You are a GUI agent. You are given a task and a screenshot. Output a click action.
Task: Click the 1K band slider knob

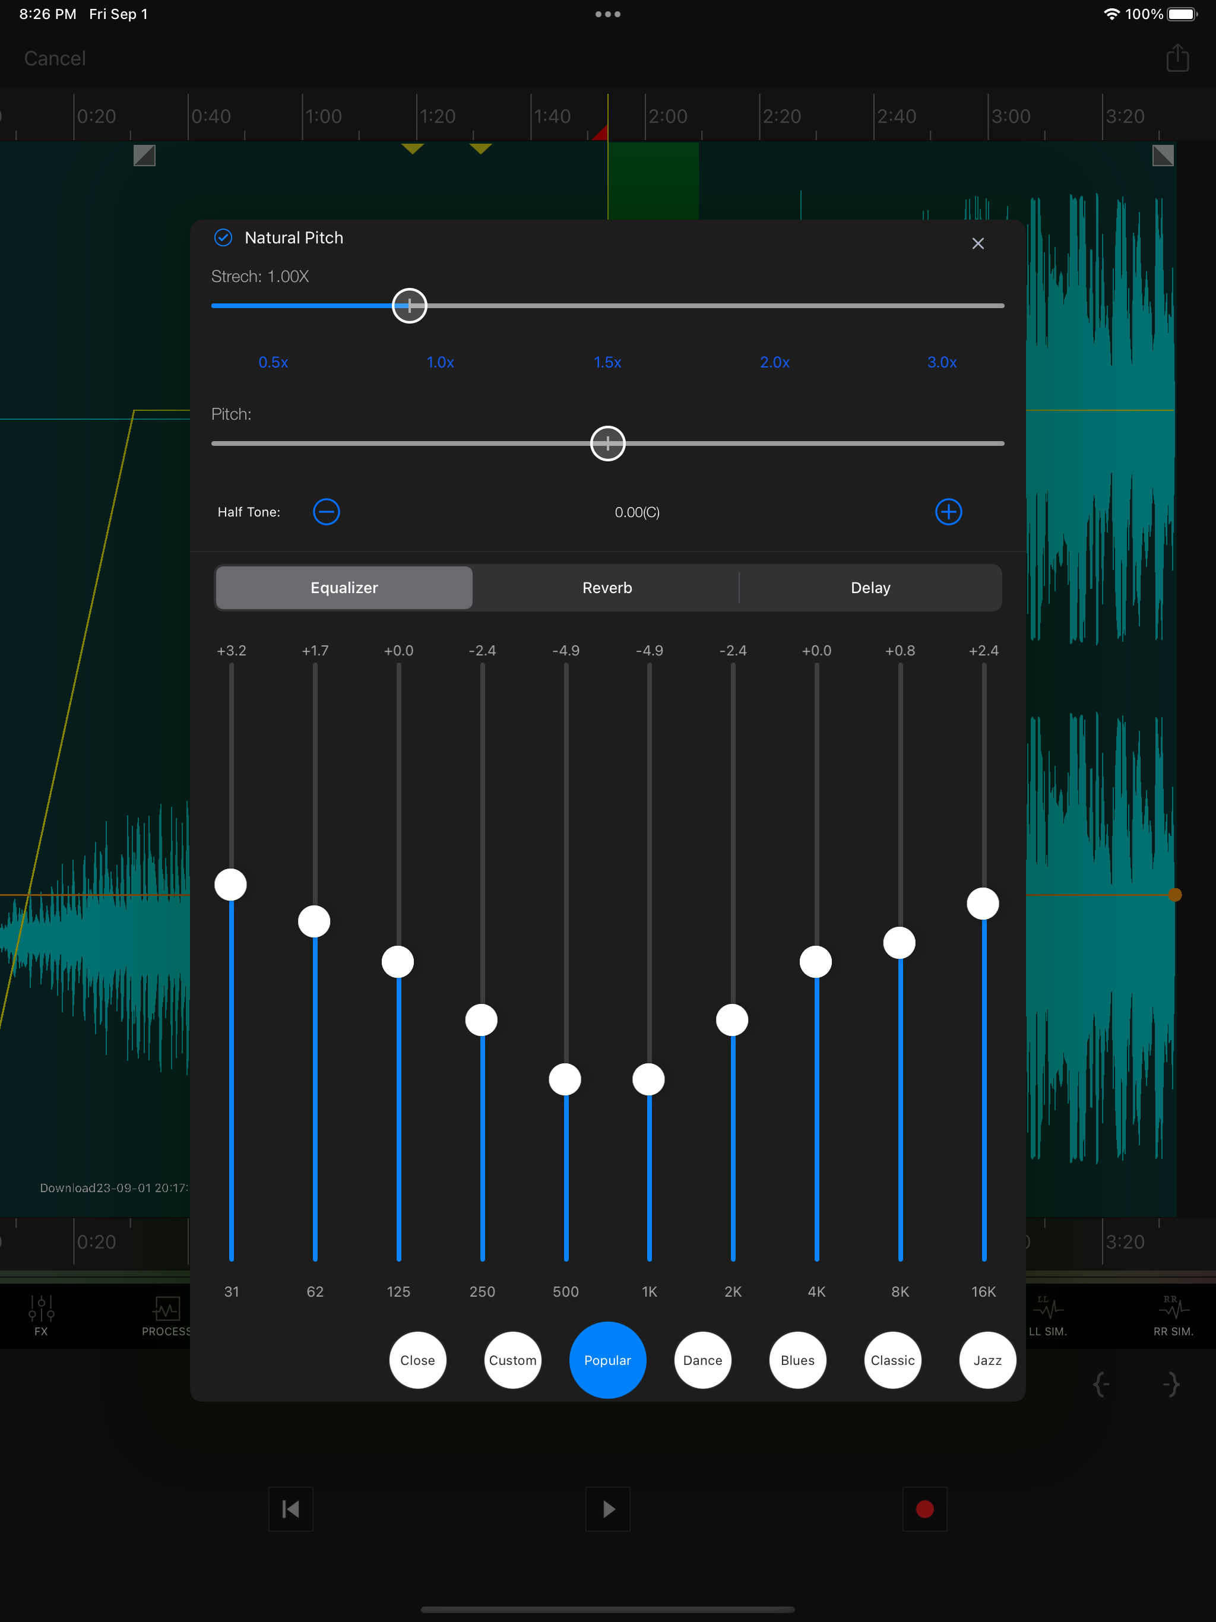648,1079
